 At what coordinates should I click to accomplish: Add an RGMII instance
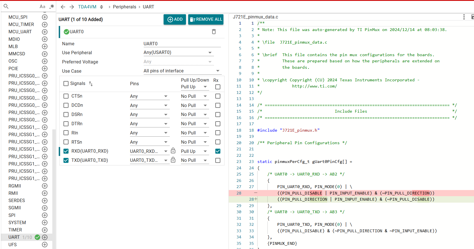[45, 186]
